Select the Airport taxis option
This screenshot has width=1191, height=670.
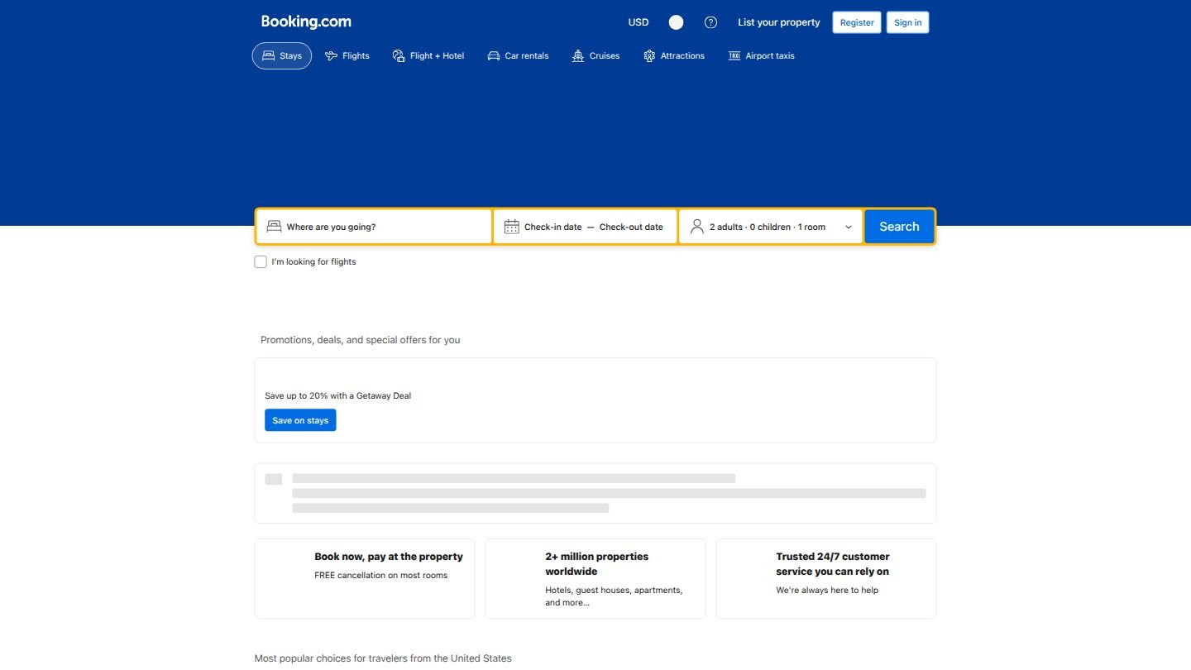click(761, 55)
